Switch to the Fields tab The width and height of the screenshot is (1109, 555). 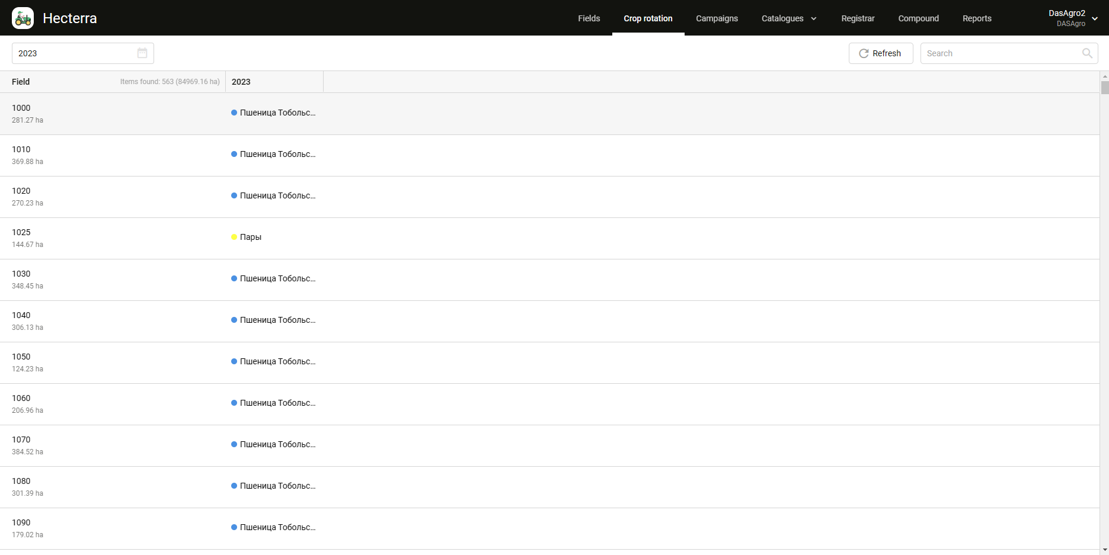589,18
